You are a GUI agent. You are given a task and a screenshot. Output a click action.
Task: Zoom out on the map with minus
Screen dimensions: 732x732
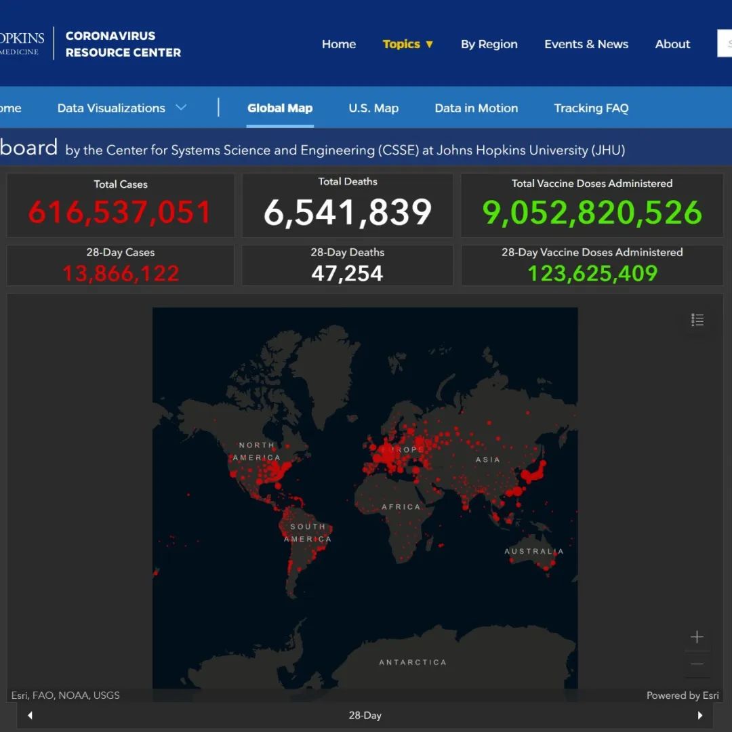coord(697,664)
